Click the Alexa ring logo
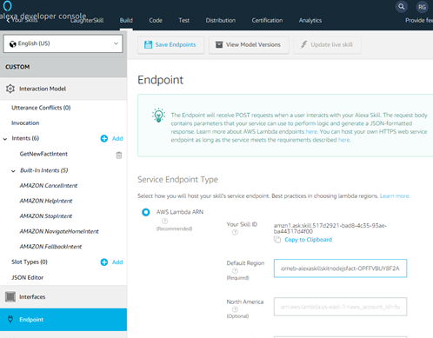 [7, 5]
